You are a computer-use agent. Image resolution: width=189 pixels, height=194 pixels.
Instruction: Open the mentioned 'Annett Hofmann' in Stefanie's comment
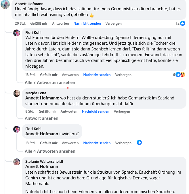pos(42,166)
